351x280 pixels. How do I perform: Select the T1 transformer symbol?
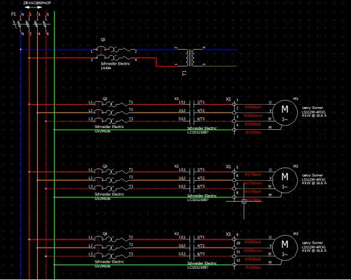pyautogui.click(x=190, y=58)
